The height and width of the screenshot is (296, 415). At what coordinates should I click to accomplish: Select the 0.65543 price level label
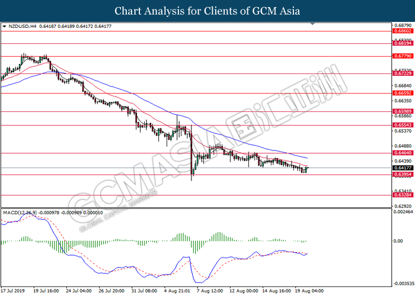403,125
